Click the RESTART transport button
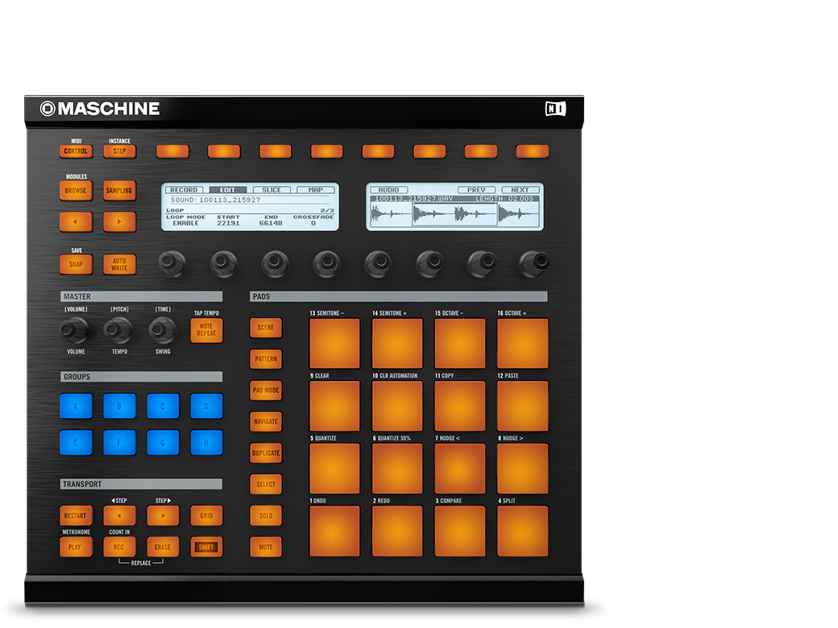The height and width of the screenshot is (628, 838). 76,516
